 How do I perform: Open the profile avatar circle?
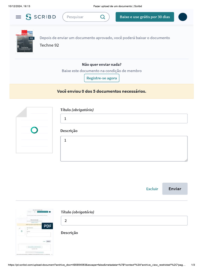click(183, 17)
